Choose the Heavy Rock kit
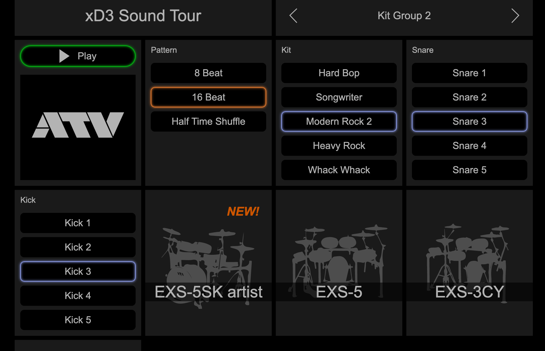Screen dimensions: 545x351 (339, 146)
